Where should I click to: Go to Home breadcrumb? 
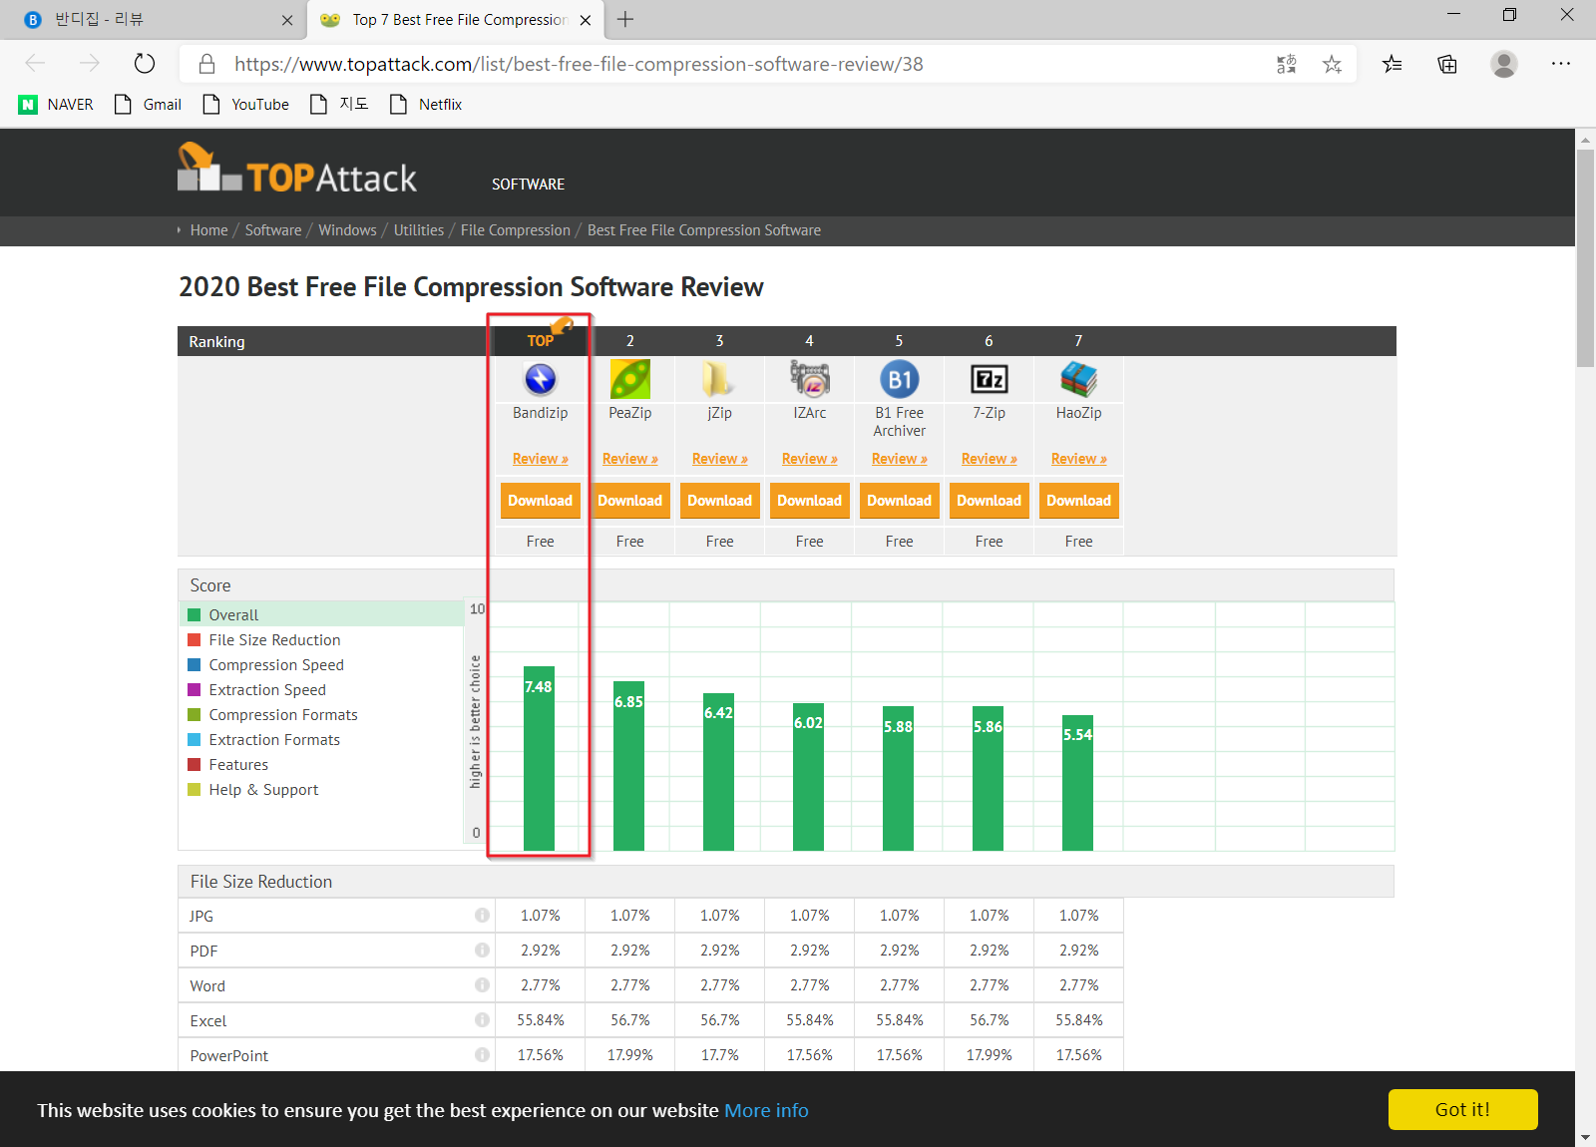click(x=209, y=230)
